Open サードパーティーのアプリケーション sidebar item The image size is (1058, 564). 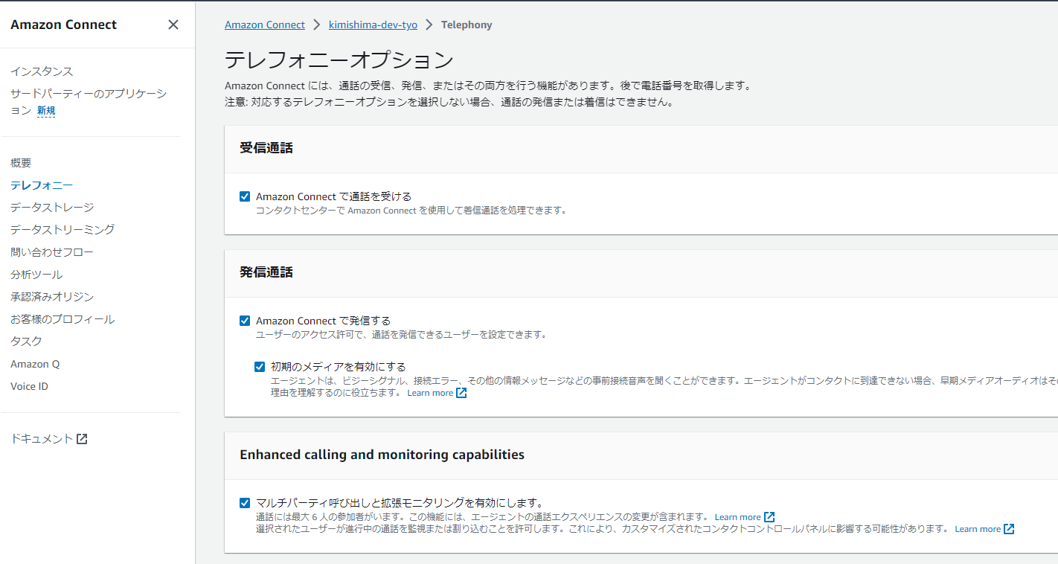point(89,102)
